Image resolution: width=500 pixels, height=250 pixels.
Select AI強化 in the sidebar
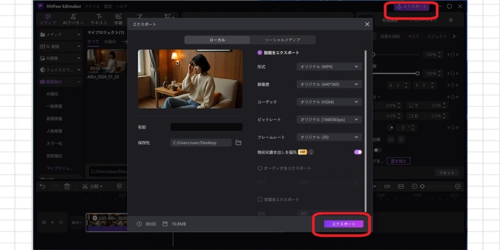click(x=52, y=94)
